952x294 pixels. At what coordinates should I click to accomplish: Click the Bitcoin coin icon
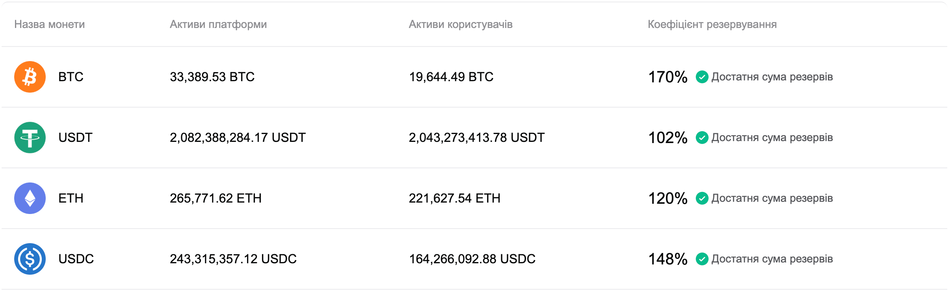(30, 77)
